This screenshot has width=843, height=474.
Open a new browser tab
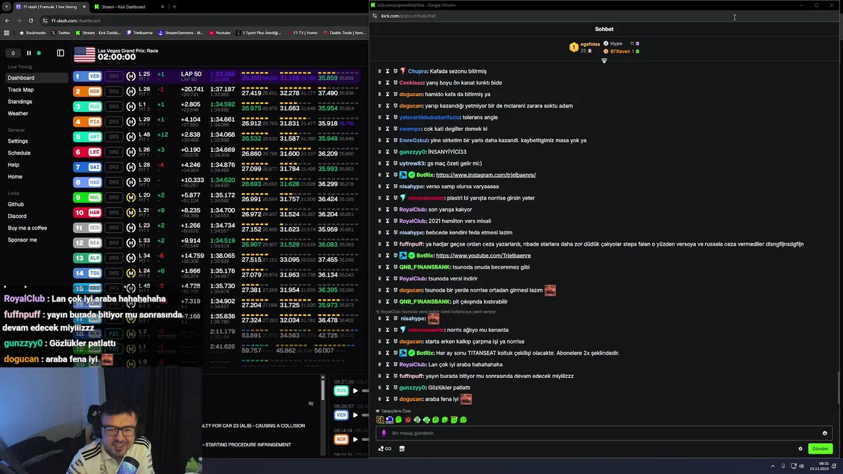pos(175,7)
